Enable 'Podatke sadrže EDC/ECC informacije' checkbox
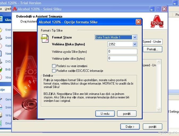 tap(54, 71)
